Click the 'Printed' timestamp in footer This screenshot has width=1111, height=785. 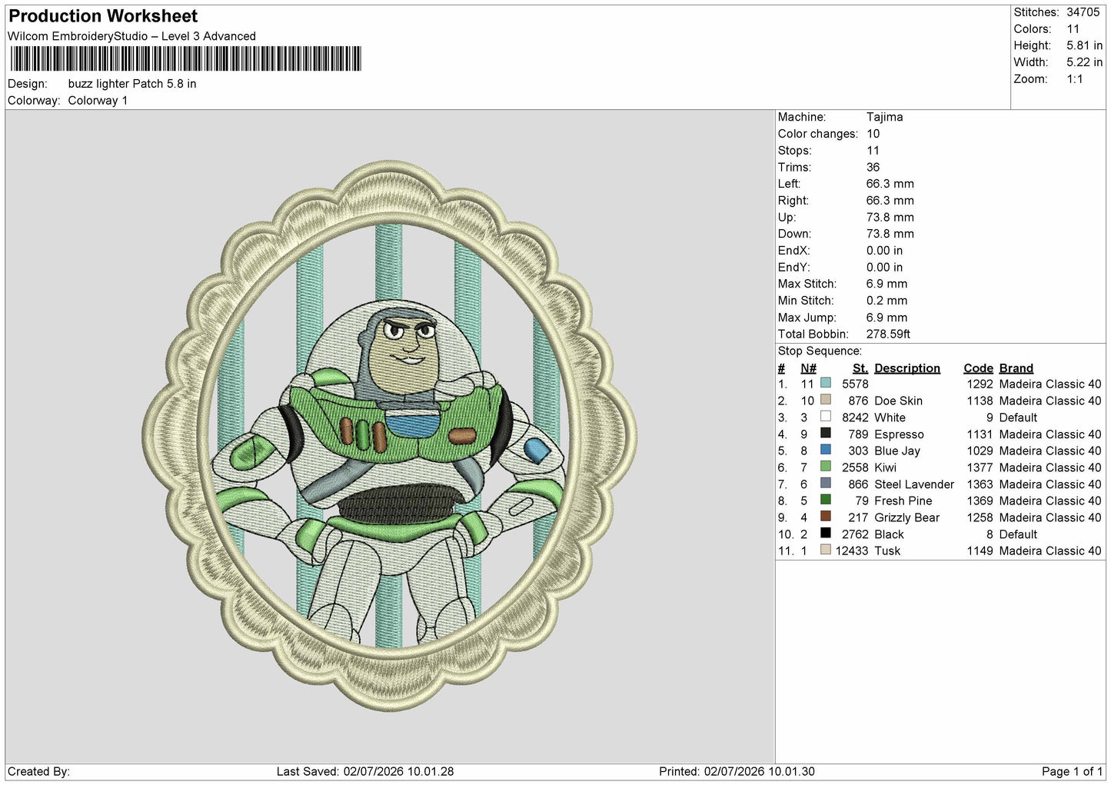737,771
